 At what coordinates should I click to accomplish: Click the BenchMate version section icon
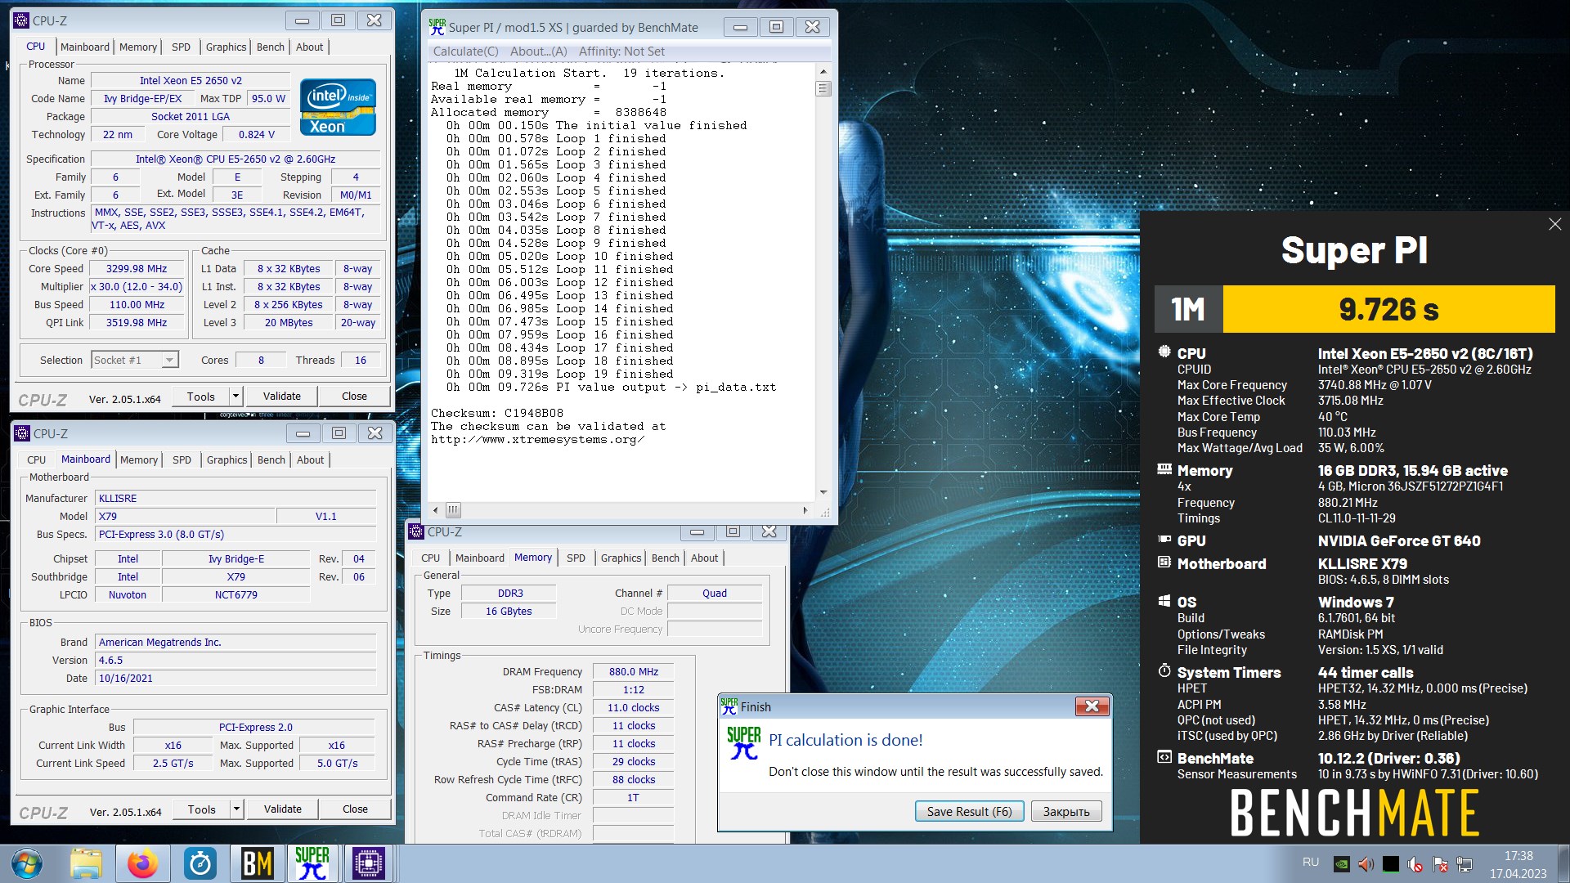click(1164, 757)
